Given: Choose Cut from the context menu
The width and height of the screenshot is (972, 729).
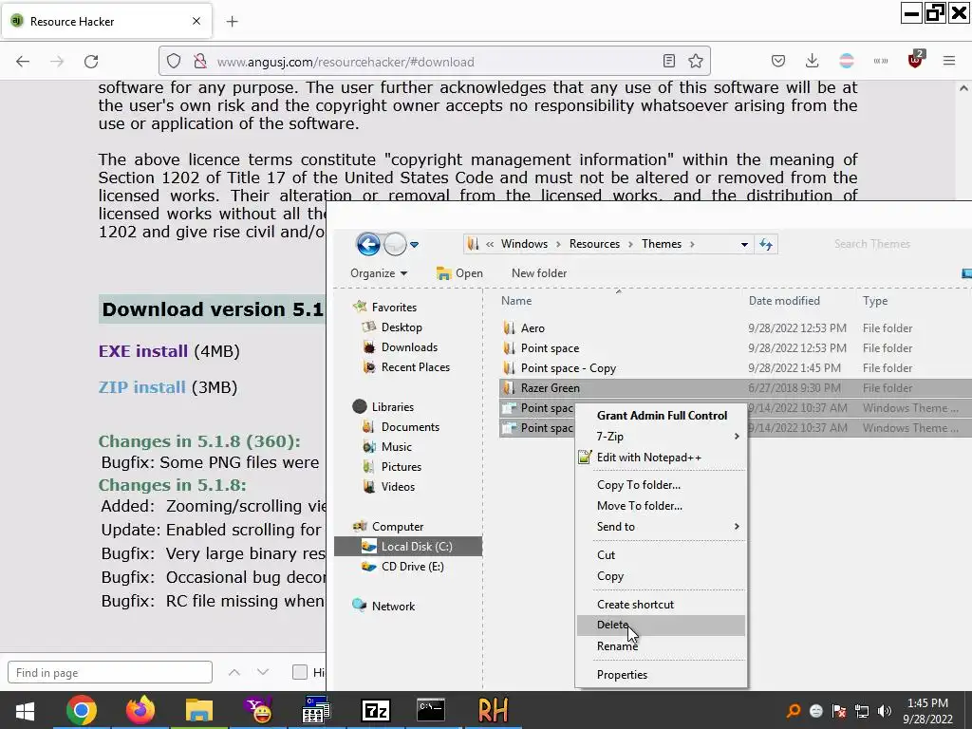Looking at the screenshot, I should point(662,555).
